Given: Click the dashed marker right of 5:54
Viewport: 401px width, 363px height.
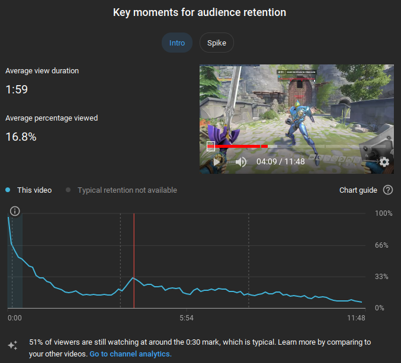Looking at the screenshot, I should 249,260.
